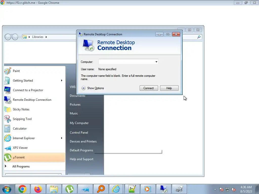
Task: Open the notepad editor taskbar icon
Action: (132, 189)
